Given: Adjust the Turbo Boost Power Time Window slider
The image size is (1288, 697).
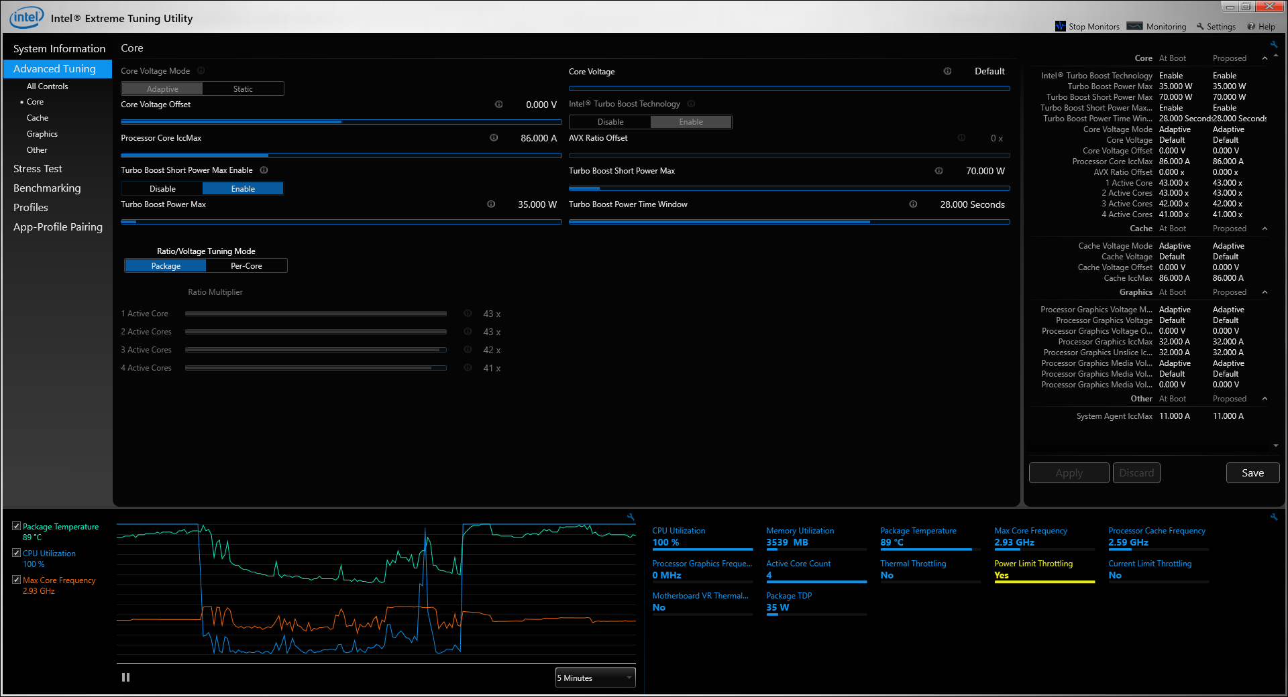Looking at the screenshot, I should (789, 222).
